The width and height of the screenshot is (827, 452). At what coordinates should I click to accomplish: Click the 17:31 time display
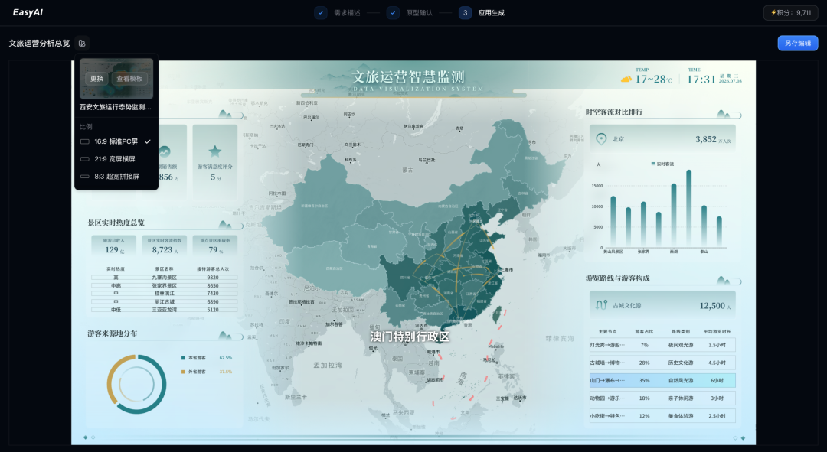(x=701, y=80)
